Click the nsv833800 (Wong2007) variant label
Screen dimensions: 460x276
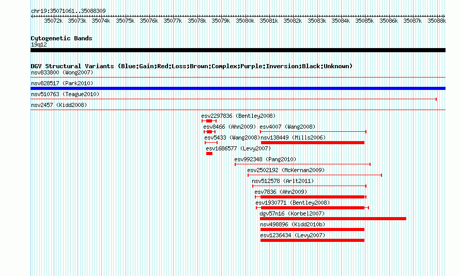tap(62, 72)
